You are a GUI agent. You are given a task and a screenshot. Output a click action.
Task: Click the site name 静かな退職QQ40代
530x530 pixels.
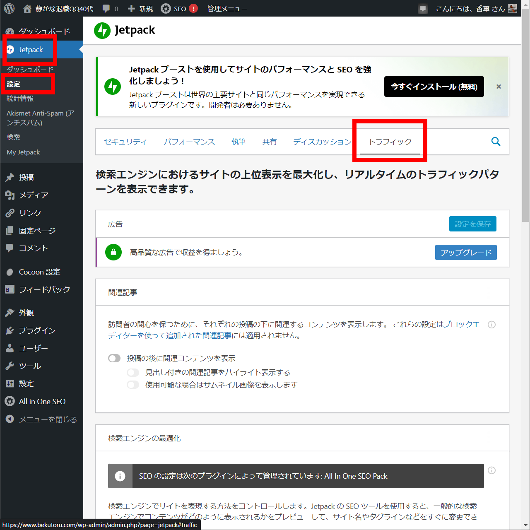(64, 9)
